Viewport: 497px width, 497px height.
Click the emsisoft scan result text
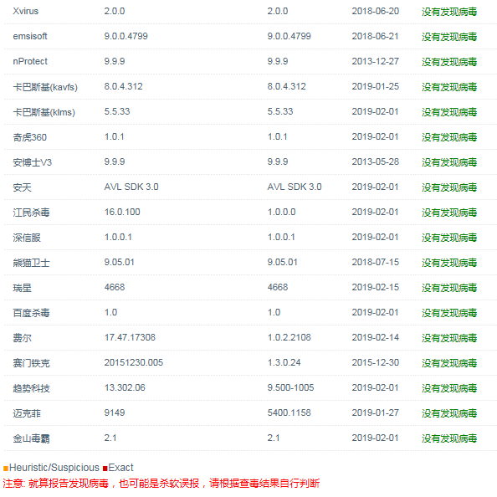(x=449, y=37)
